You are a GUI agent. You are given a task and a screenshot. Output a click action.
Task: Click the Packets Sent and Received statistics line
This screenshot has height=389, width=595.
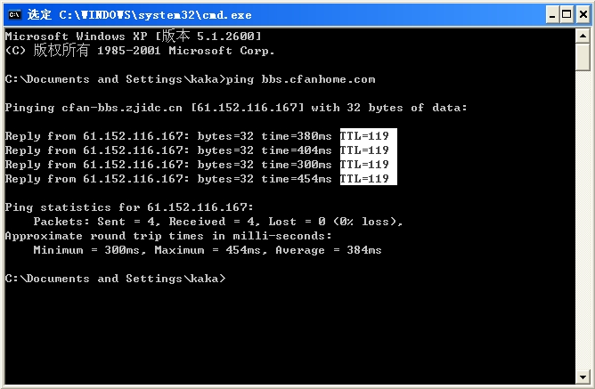coord(218,222)
